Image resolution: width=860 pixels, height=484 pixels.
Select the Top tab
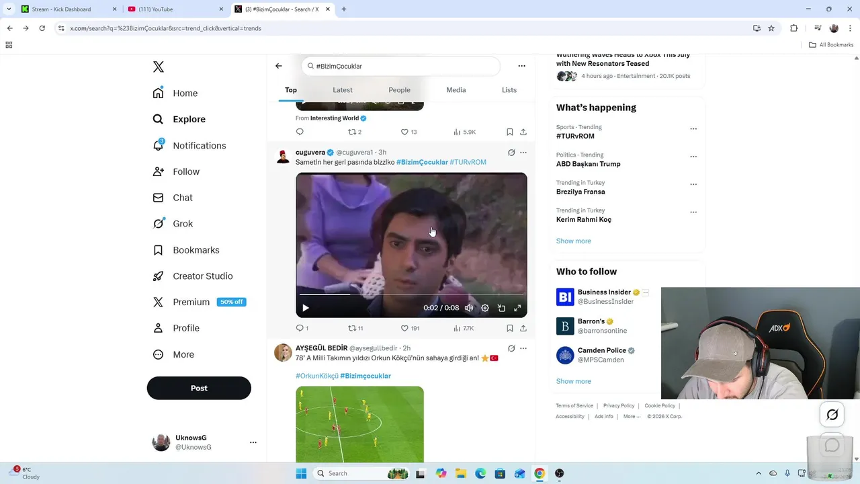tap(291, 90)
